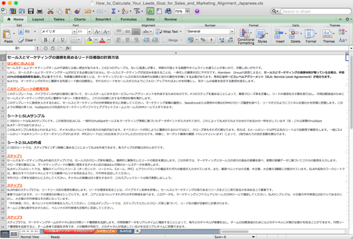The width and height of the screenshot is (353, 239).
Task: Open the font name dropdown
Action: 74,32
